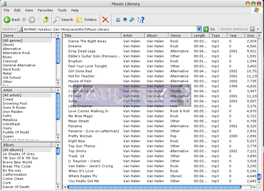The height and width of the screenshot is (191, 264).
Task: Click the blue pane-layout toolbar icon
Action: point(118,20)
